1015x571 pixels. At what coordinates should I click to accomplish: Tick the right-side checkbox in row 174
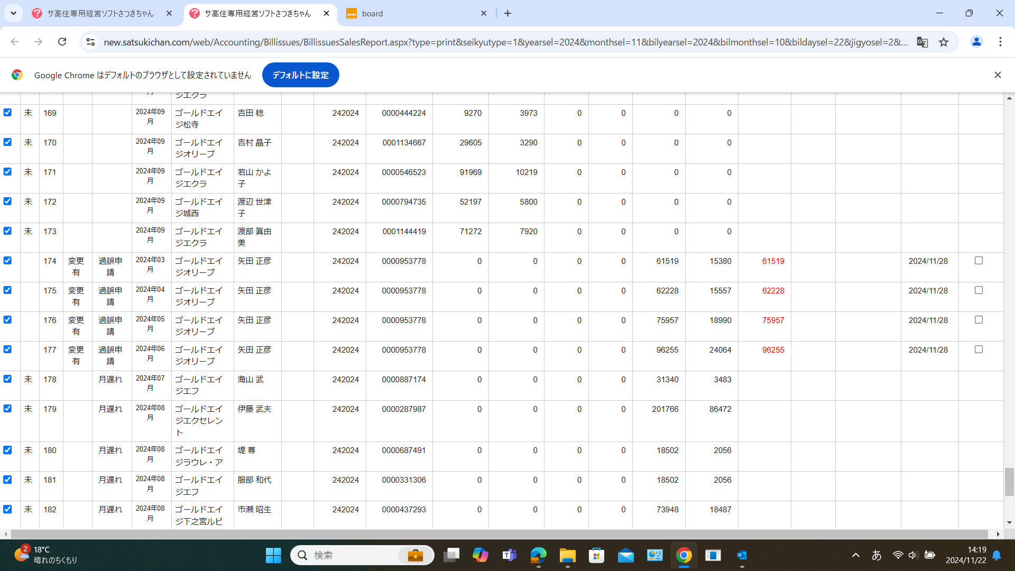click(x=979, y=261)
